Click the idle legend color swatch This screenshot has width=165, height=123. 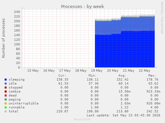pos(6,84)
